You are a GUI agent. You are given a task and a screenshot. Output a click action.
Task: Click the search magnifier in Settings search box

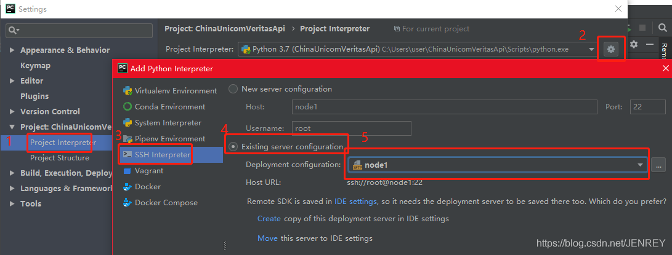[x=14, y=30]
